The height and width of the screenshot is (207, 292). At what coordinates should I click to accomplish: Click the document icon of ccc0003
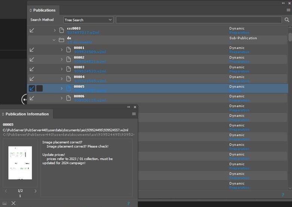(x=62, y=30)
